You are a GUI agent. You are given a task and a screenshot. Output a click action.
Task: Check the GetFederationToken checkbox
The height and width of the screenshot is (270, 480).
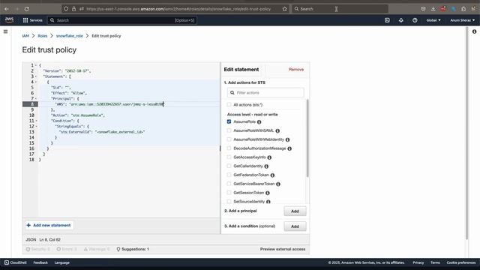point(229,175)
